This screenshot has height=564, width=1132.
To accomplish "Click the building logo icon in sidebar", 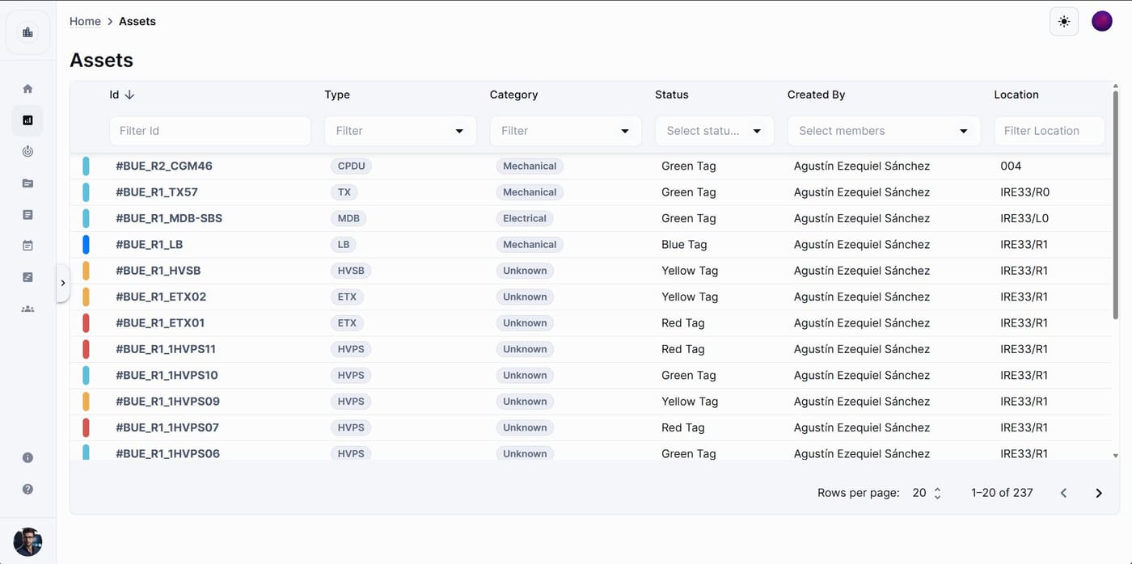I will point(27,32).
